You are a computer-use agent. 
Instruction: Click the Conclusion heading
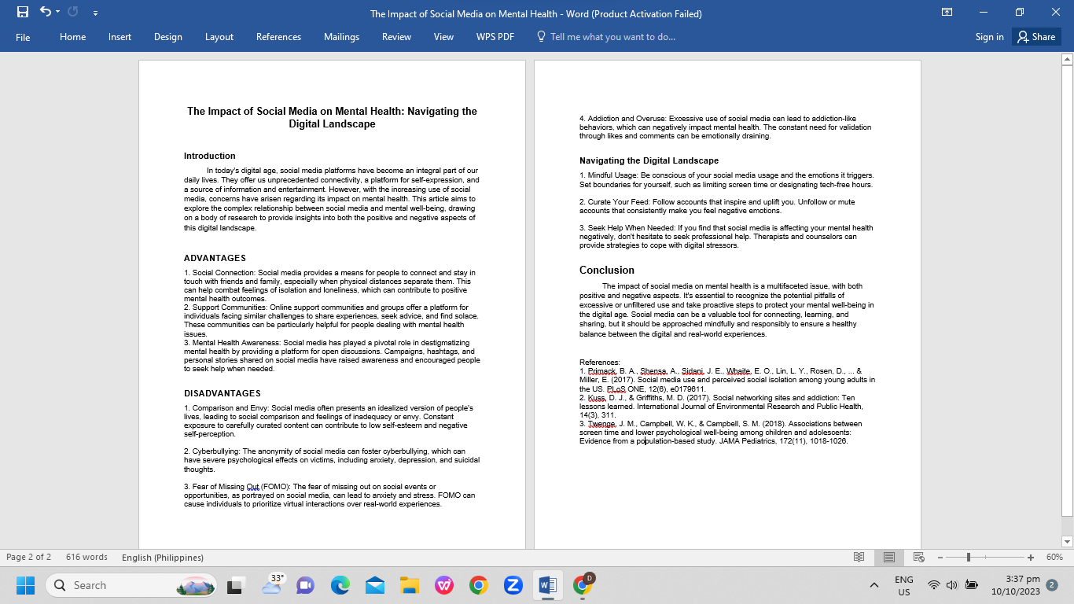(x=606, y=270)
